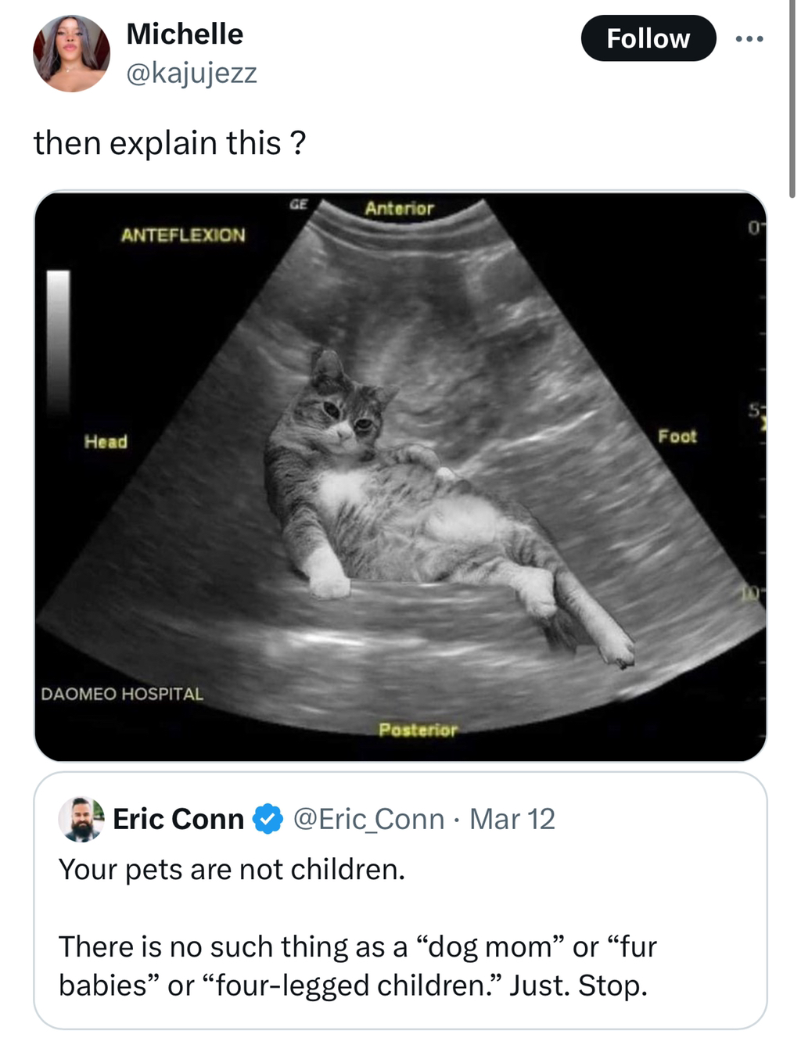801x1045 pixels.
Task: Open the @Eric_Conn handle
Action: pyautogui.click(x=368, y=819)
